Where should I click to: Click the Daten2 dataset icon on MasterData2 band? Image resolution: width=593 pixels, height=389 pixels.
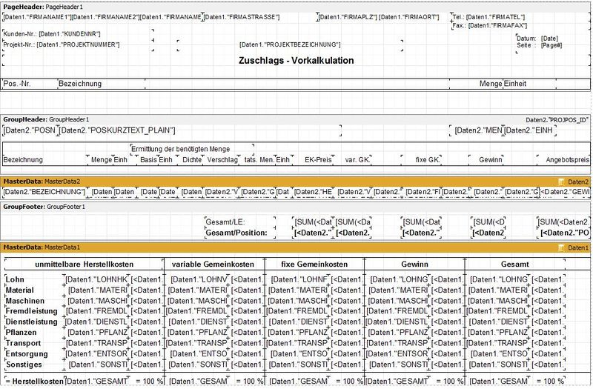pyautogui.click(x=562, y=182)
